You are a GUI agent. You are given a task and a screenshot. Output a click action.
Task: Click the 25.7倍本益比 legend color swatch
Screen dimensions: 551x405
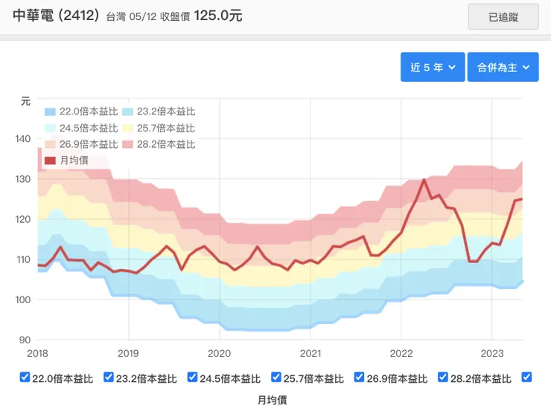(x=127, y=129)
